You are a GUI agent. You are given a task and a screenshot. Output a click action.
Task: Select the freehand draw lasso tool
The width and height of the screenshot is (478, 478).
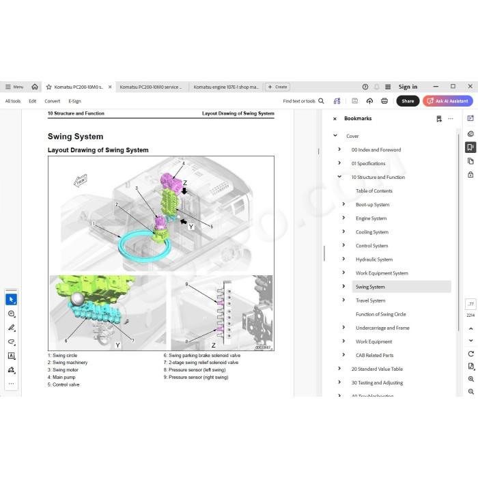[x=12, y=341]
